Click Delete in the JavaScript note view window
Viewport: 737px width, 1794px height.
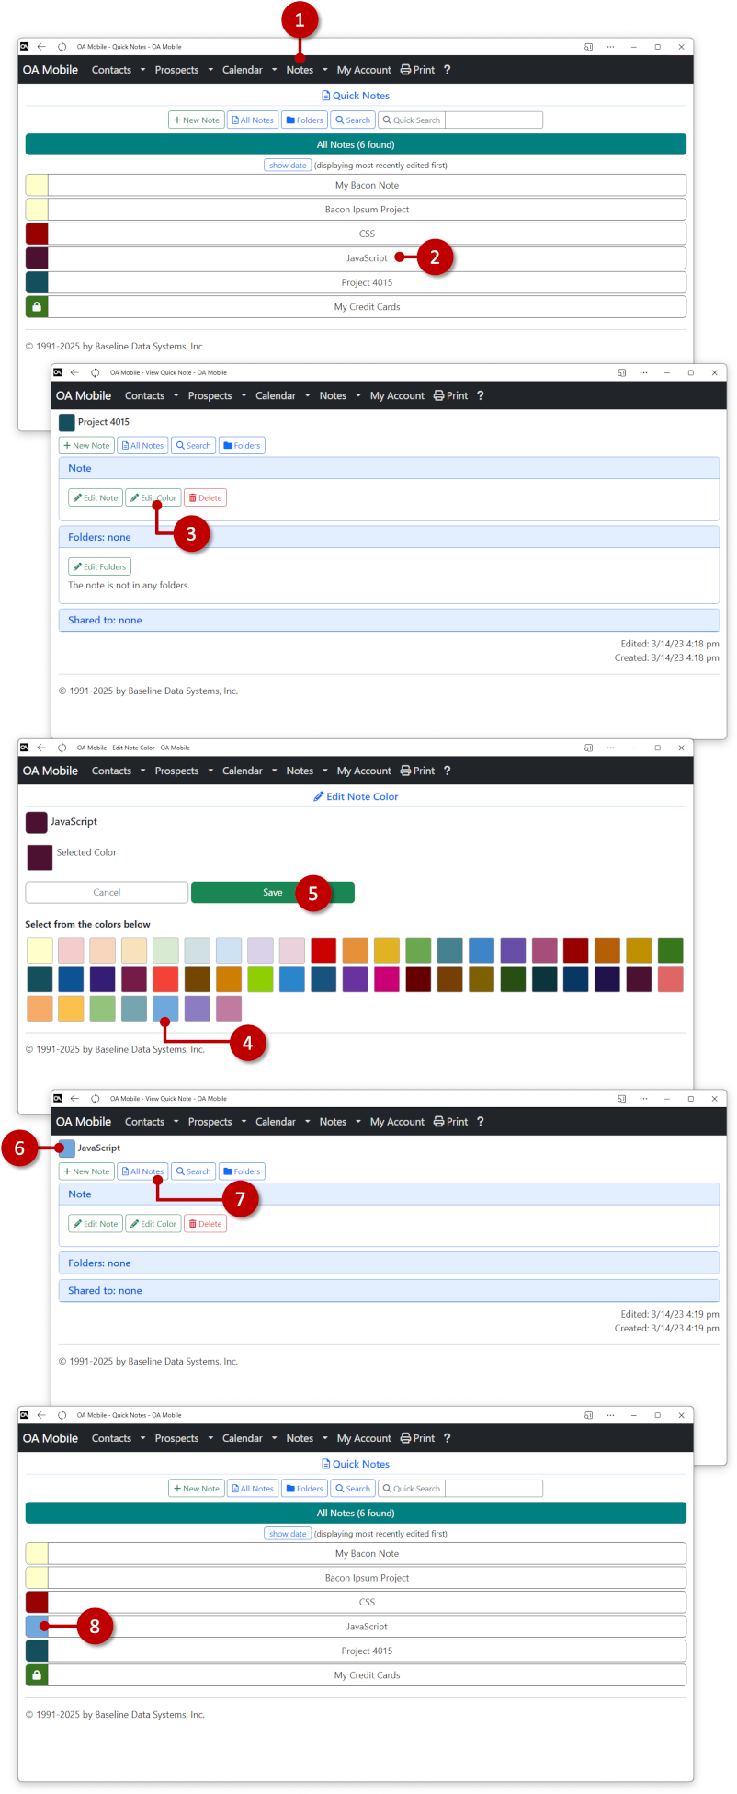click(x=205, y=1224)
